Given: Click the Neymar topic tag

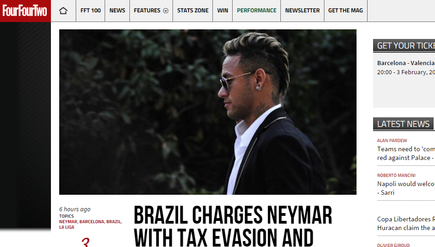Looking at the screenshot, I should pos(68,221).
